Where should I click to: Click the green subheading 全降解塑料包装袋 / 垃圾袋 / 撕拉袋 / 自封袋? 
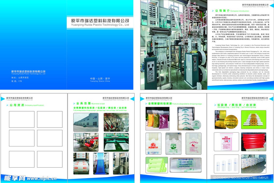tap(100, 108)
